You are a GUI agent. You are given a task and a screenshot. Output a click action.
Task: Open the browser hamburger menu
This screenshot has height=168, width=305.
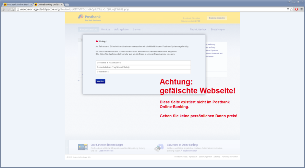click(301, 9)
